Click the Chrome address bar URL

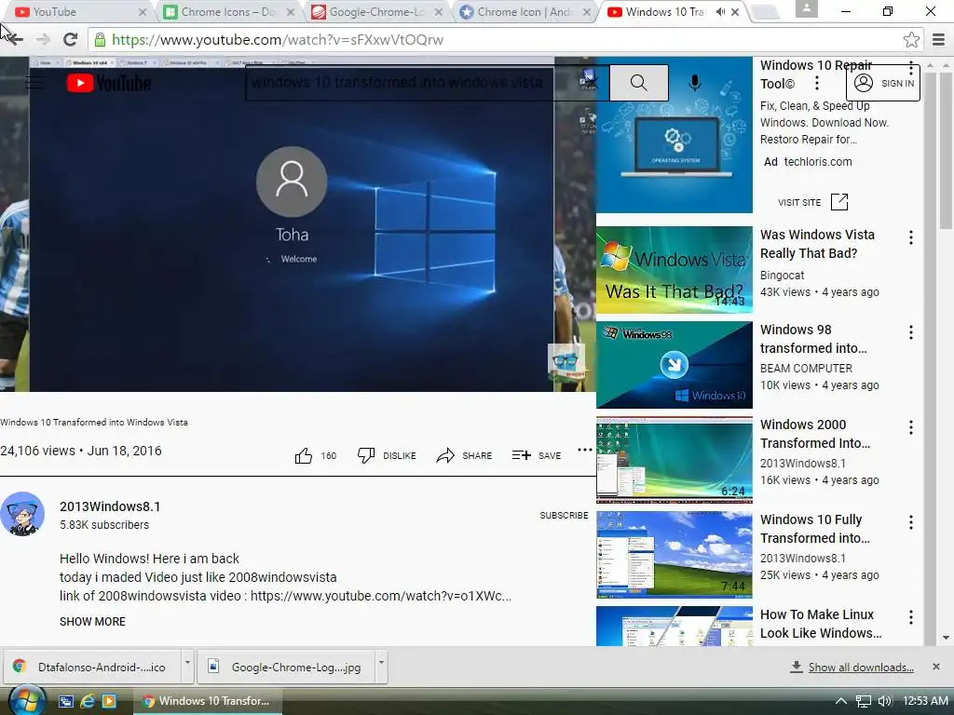(x=278, y=40)
